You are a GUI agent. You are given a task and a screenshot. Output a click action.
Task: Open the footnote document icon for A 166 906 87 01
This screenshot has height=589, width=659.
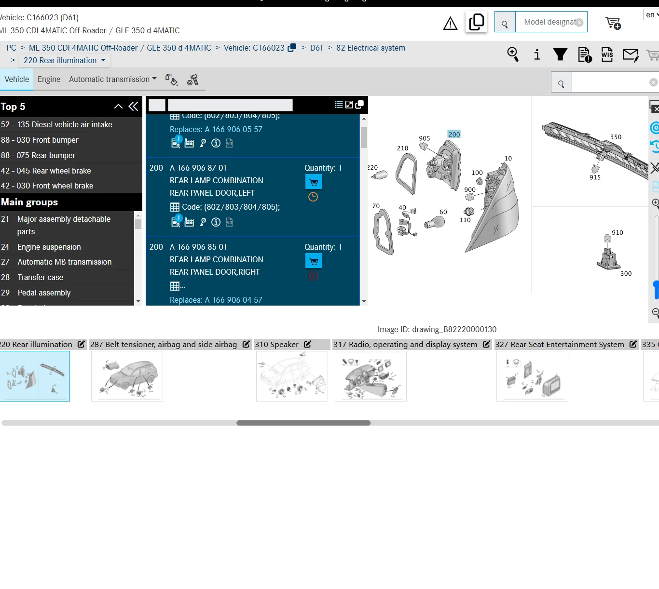[x=176, y=221]
